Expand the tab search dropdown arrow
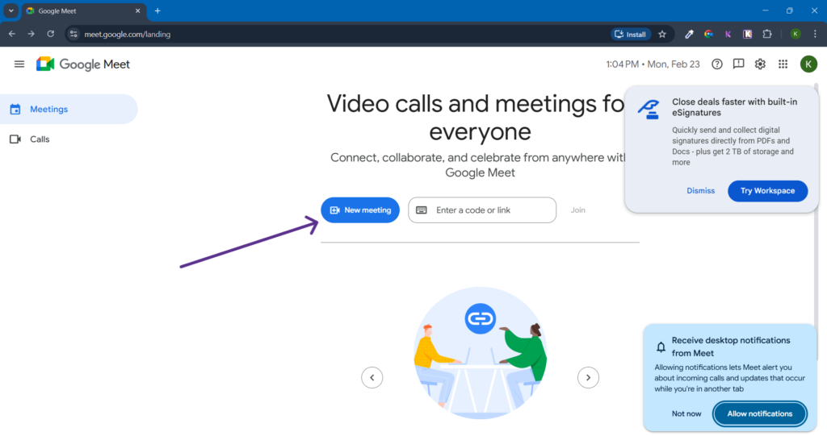Viewport: 827px width, 436px height. (x=11, y=10)
